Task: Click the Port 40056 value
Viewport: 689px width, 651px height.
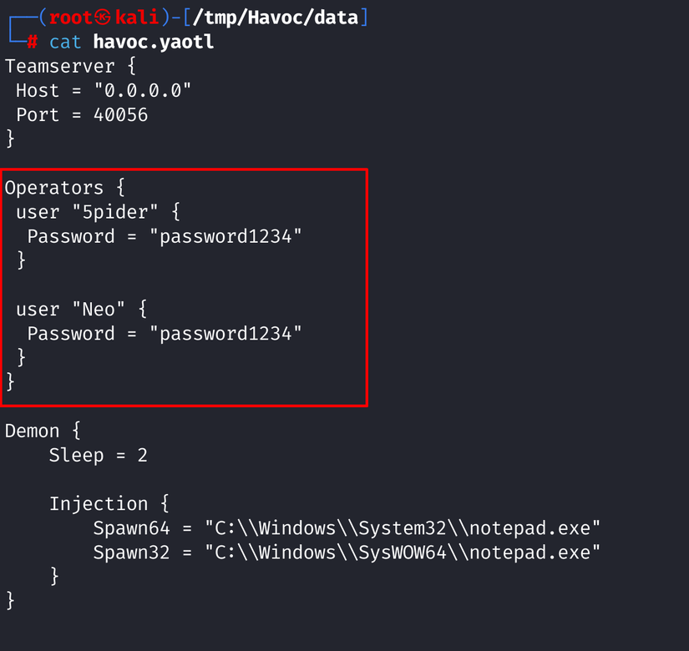Action: [x=120, y=114]
